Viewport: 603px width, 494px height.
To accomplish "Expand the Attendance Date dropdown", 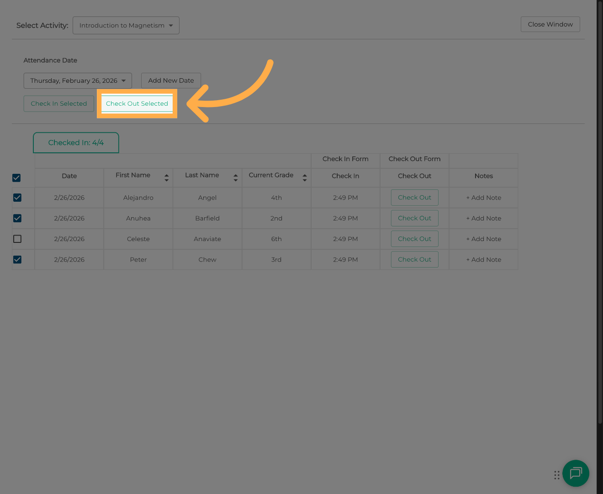I will 78,81.
